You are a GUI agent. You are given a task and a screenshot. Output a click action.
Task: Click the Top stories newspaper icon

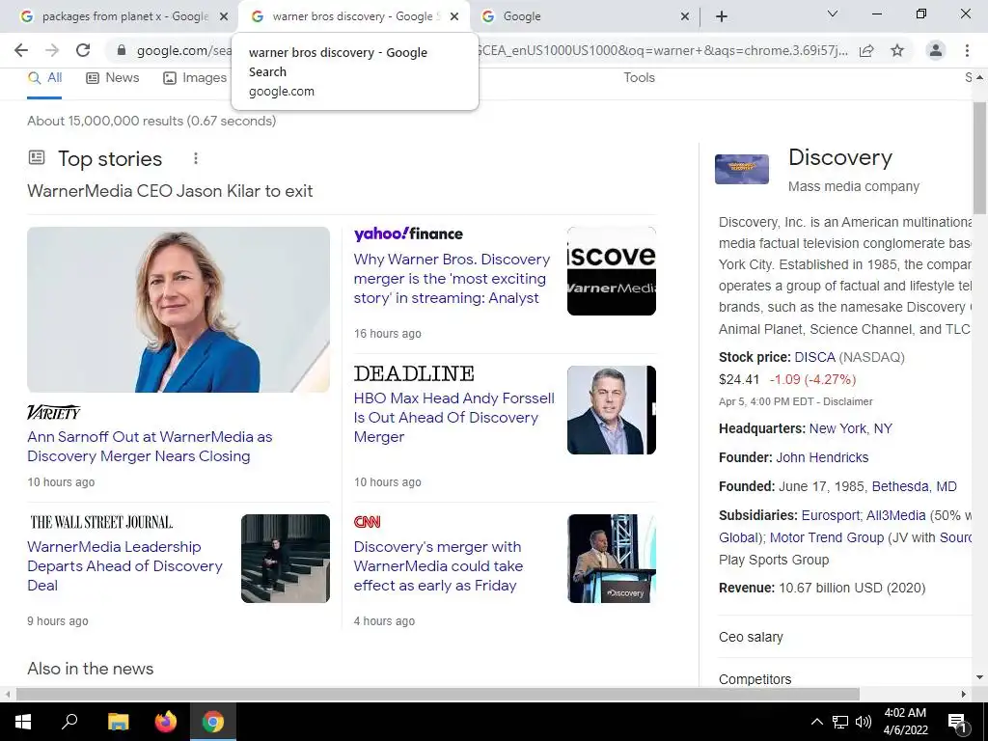[37, 157]
